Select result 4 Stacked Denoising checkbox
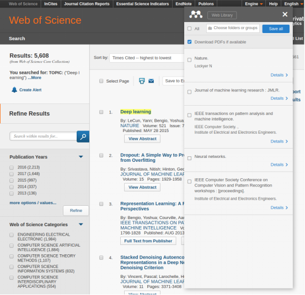 (x=101, y=258)
